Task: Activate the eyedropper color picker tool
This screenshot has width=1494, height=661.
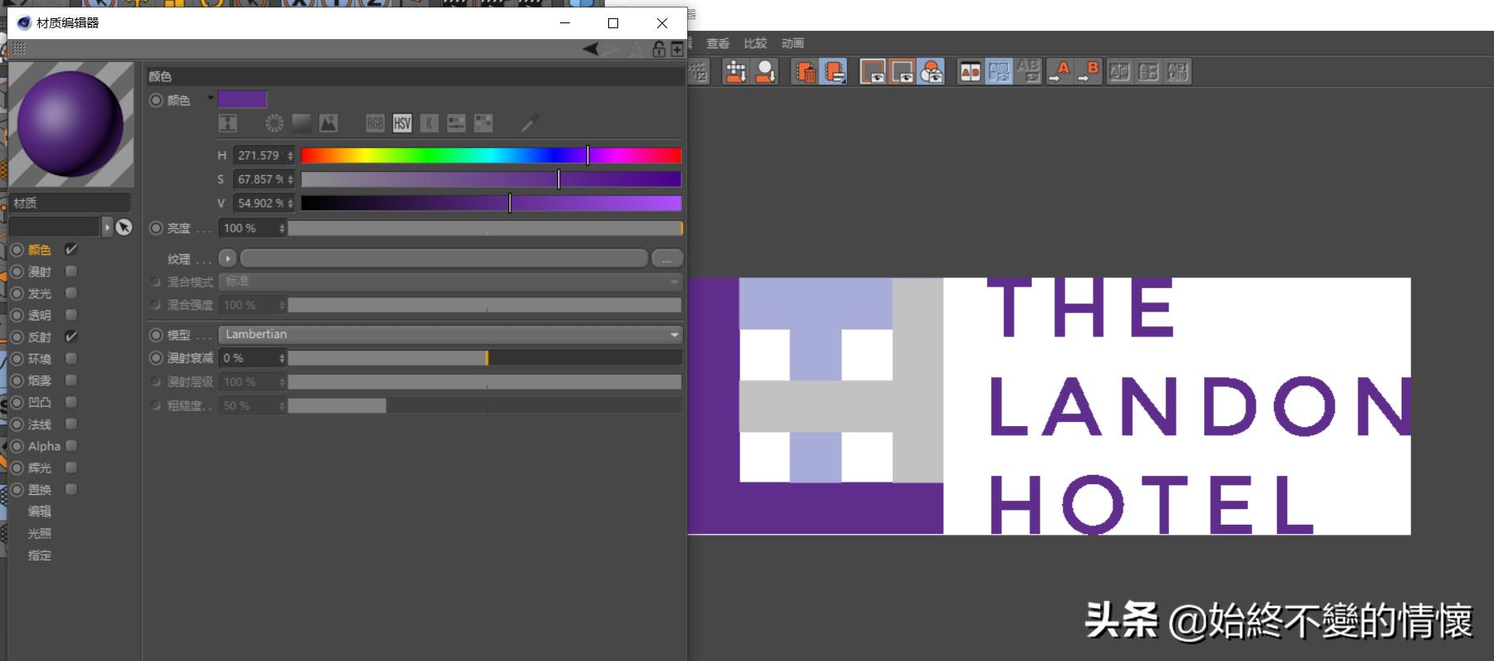Action: pos(529,124)
